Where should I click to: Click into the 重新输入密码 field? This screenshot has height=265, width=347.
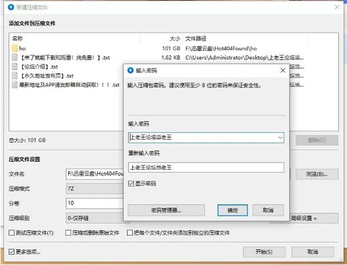click(x=206, y=167)
